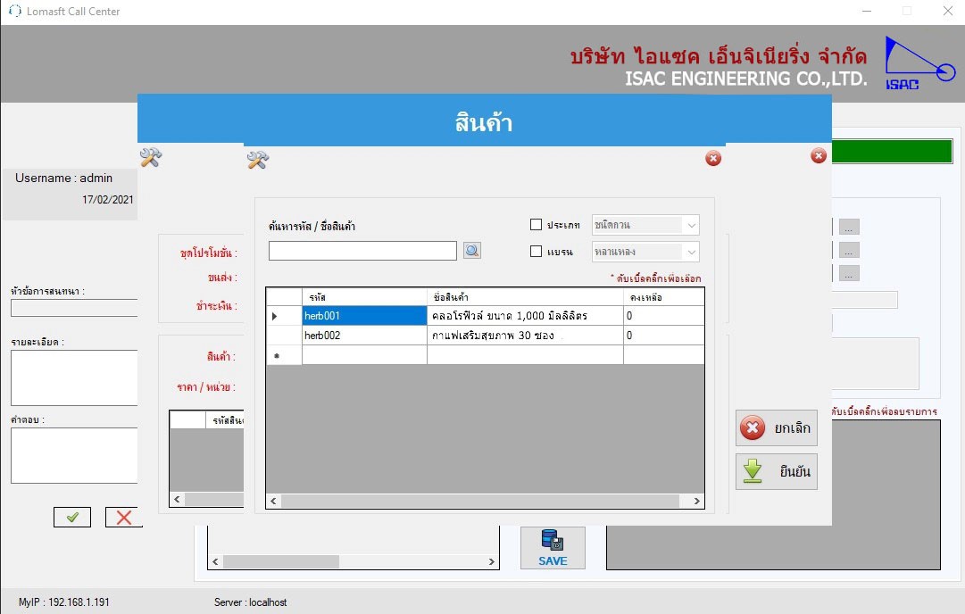Screen dimensions: 965x614
Task: Click the magnifier search icon beside product search
Action: (472, 251)
